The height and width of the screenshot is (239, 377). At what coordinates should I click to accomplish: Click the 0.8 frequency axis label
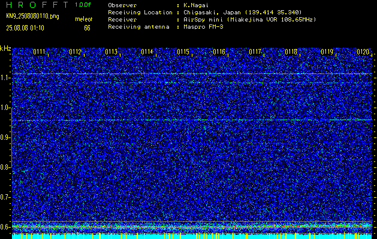(x=5, y=167)
